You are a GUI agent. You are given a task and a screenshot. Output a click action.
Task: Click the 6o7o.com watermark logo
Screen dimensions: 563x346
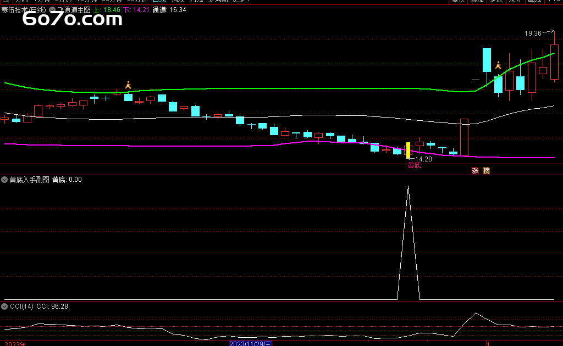(x=72, y=20)
